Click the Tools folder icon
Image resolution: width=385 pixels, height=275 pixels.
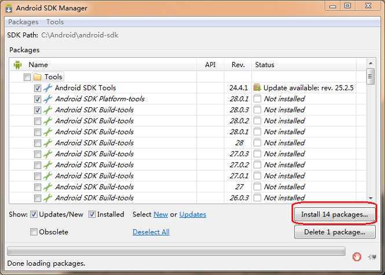tap(38, 77)
